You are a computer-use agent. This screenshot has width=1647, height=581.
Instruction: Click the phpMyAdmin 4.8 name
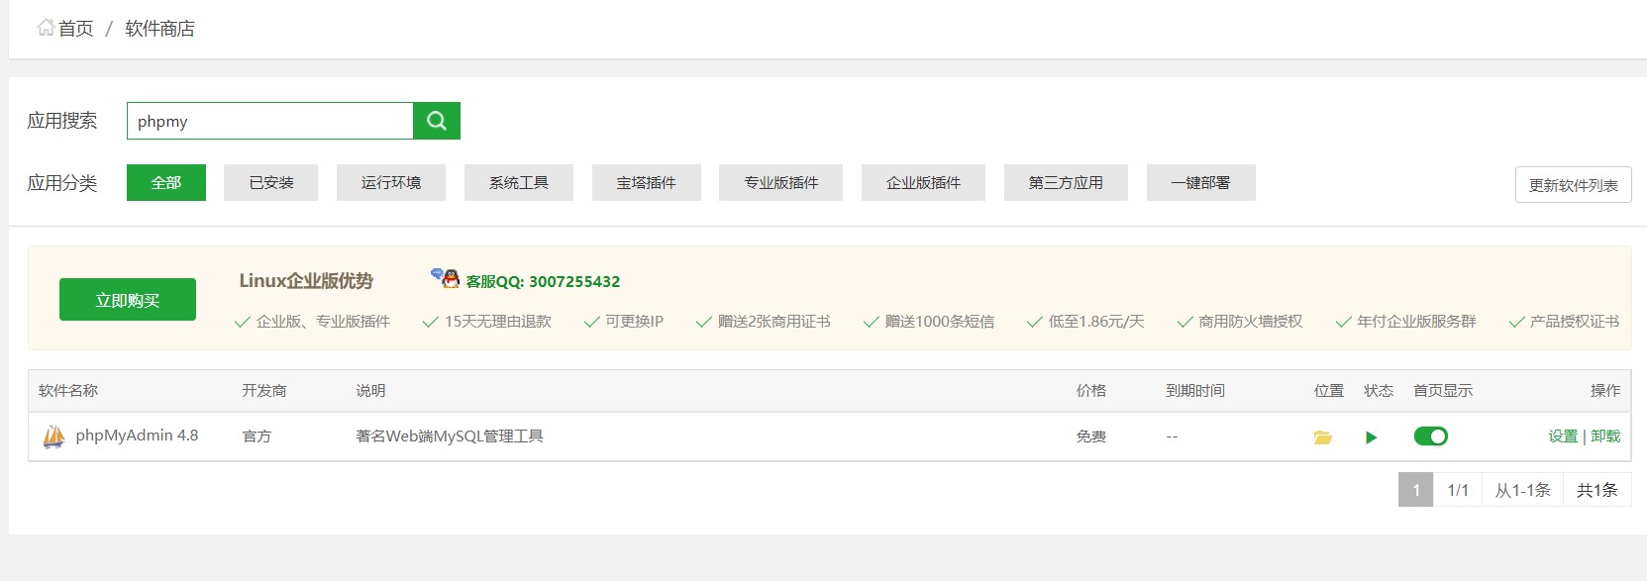(137, 436)
